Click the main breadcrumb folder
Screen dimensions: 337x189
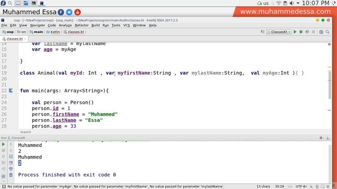point(36,31)
